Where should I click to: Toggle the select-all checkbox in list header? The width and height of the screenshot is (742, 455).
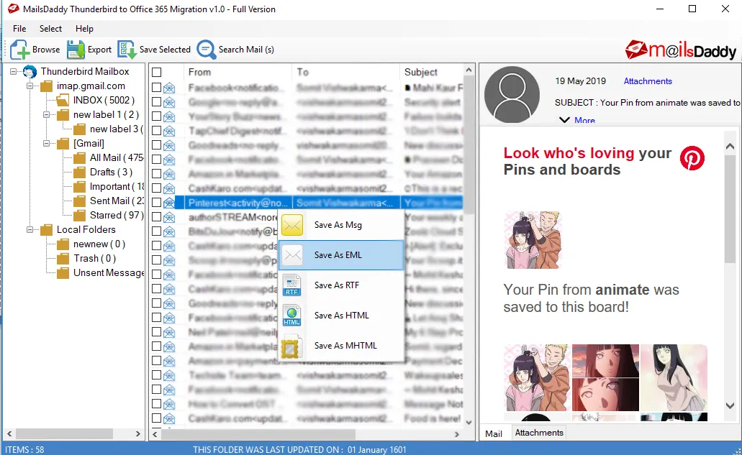pos(157,73)
